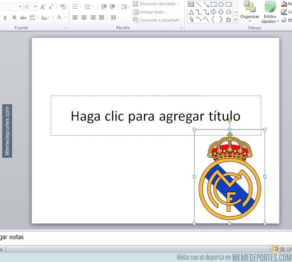Toggle text shadow formatting
292x262 pixels.
pos(14,18)
